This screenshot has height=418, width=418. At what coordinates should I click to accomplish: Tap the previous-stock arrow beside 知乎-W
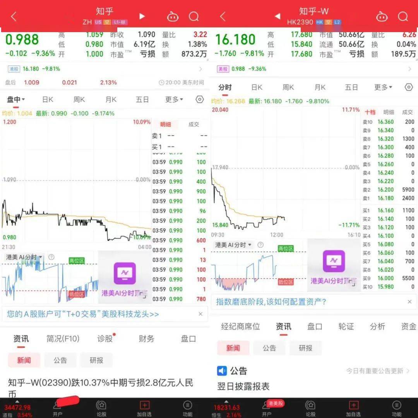[x=278, y=17]
